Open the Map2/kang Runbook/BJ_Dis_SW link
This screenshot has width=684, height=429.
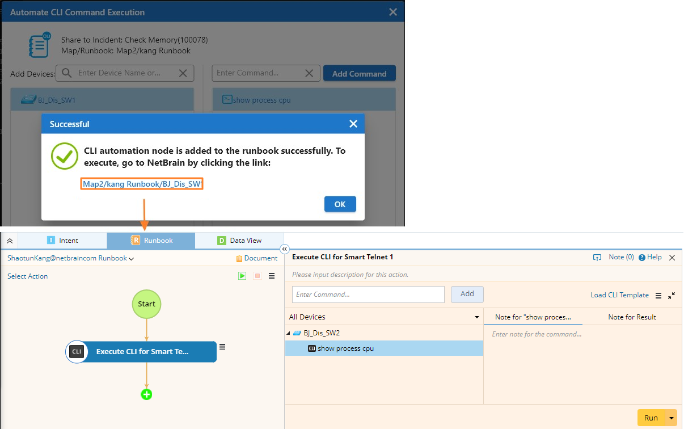(142, 184)
